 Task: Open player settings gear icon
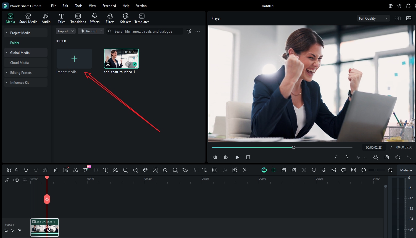click(376, 157)
